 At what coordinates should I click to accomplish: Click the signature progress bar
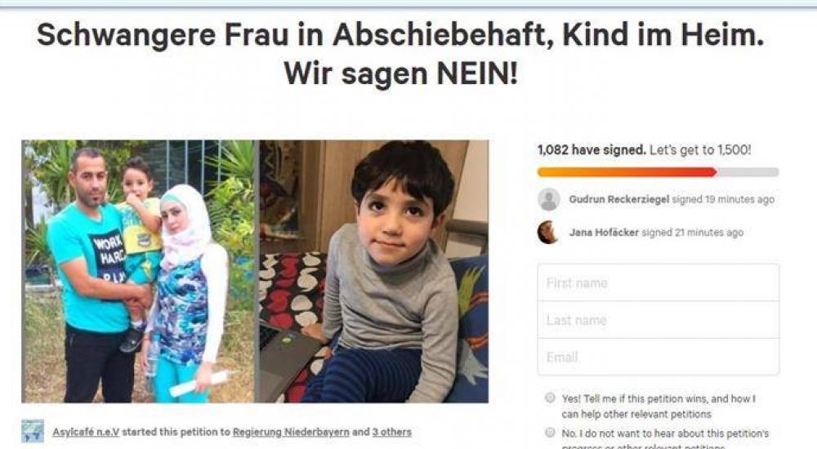(658, 172)
